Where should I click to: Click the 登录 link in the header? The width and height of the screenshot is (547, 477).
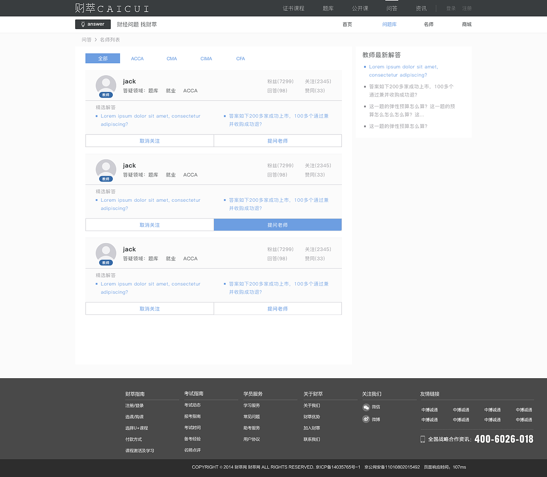click(x=450, y=8)
